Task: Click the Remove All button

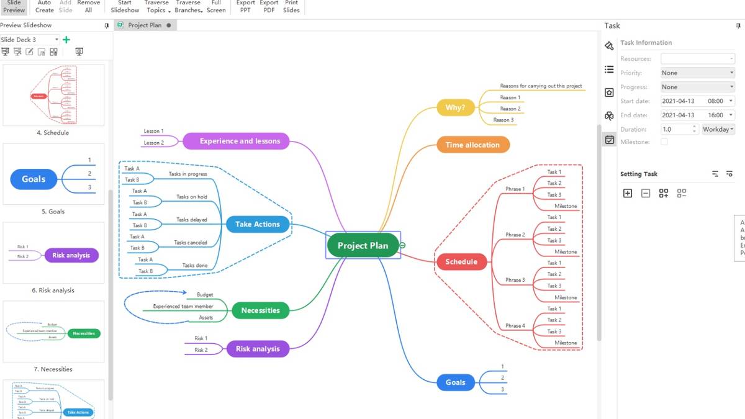Action: point(88,7)
